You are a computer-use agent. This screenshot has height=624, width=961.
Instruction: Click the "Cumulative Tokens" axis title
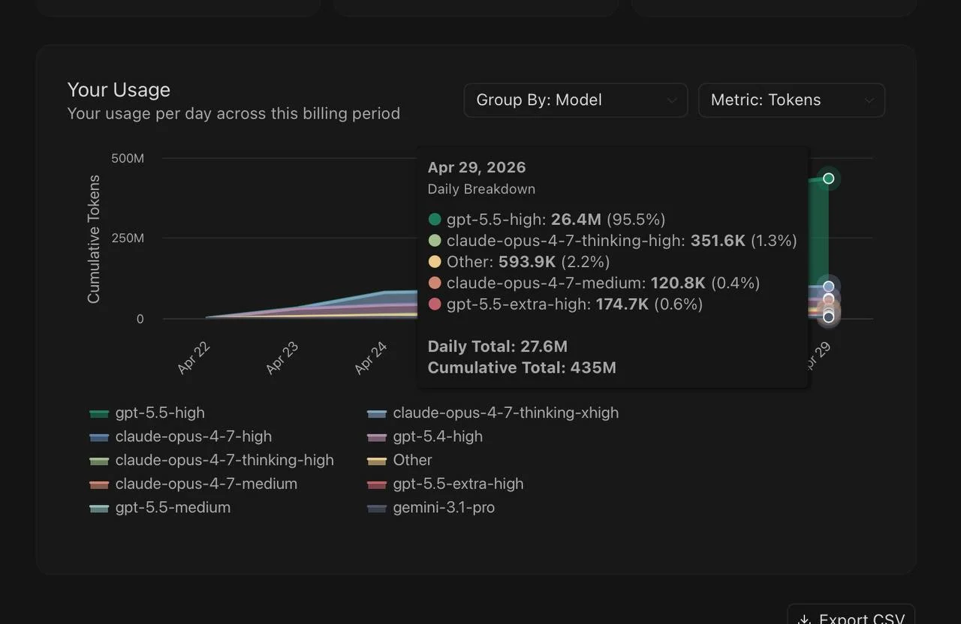pyautogui.click(x=94, y=239)
